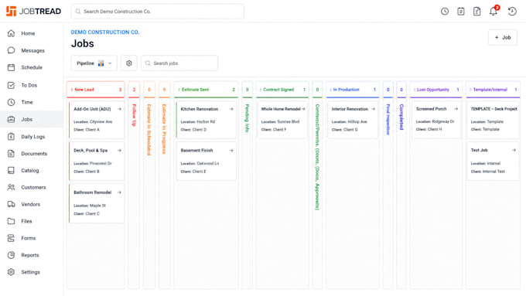Open the daily log icon in header
The height and width of the screenshot is (296, 526).
click(460, 12)
